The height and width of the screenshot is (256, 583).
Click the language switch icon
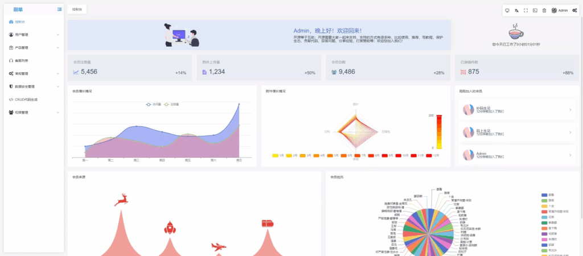pos(516,10)
